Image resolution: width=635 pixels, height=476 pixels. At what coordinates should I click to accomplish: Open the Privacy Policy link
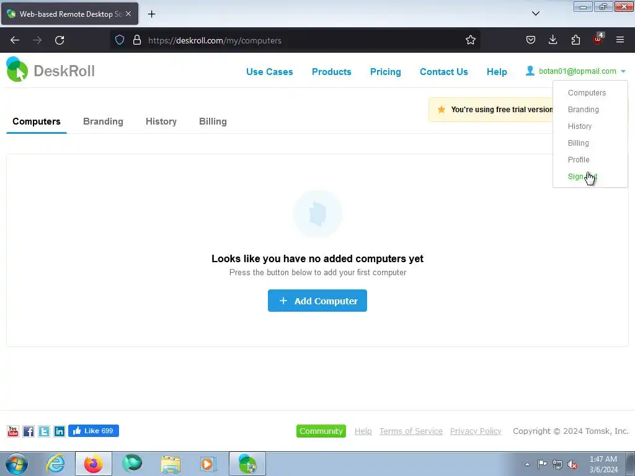[x=476, y=431]
